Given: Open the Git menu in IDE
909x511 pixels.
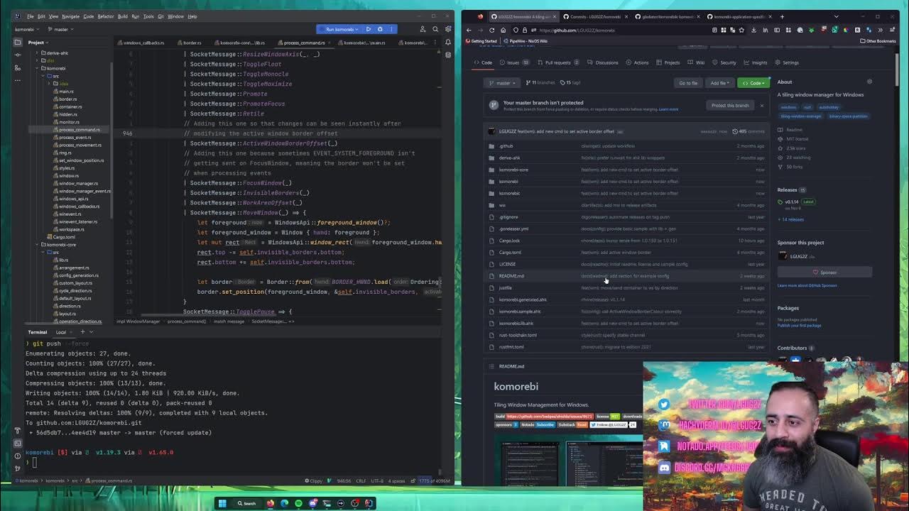Looking at the screenshot, I should click(x=160, y=16).
